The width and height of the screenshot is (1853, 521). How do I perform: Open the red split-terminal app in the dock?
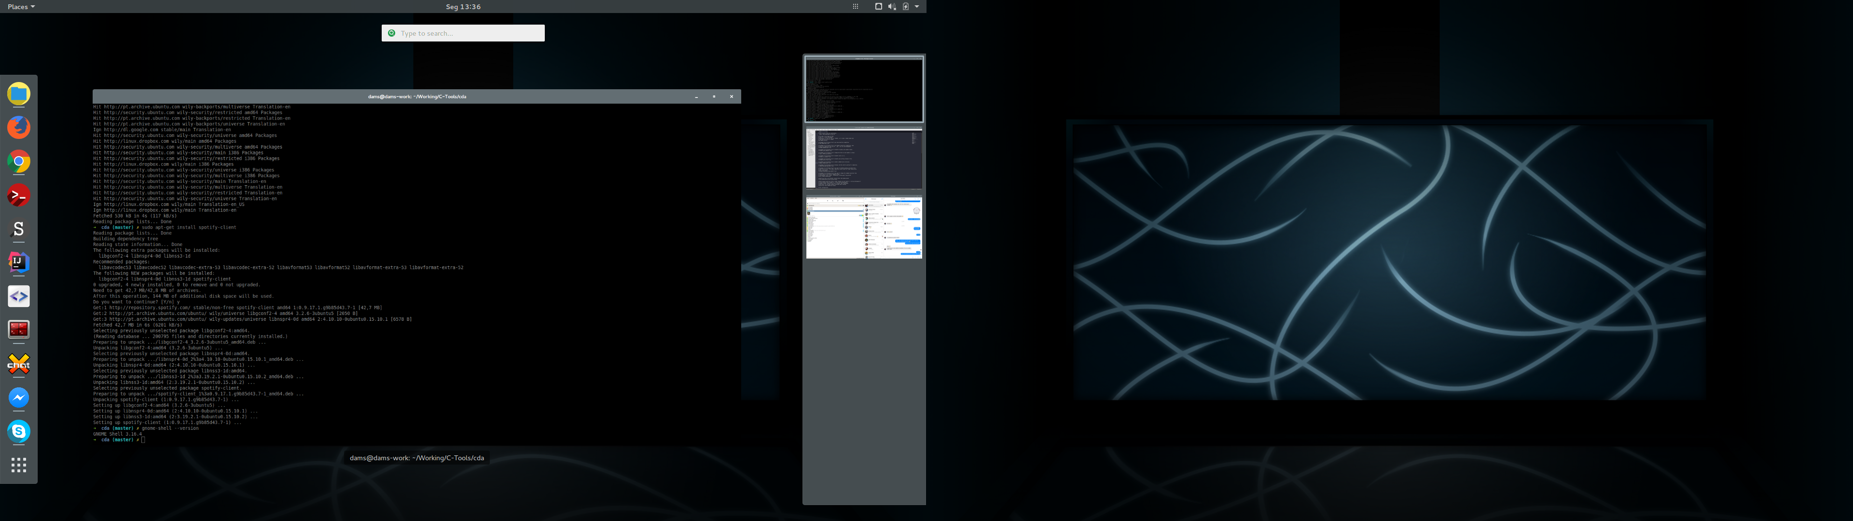19,330
